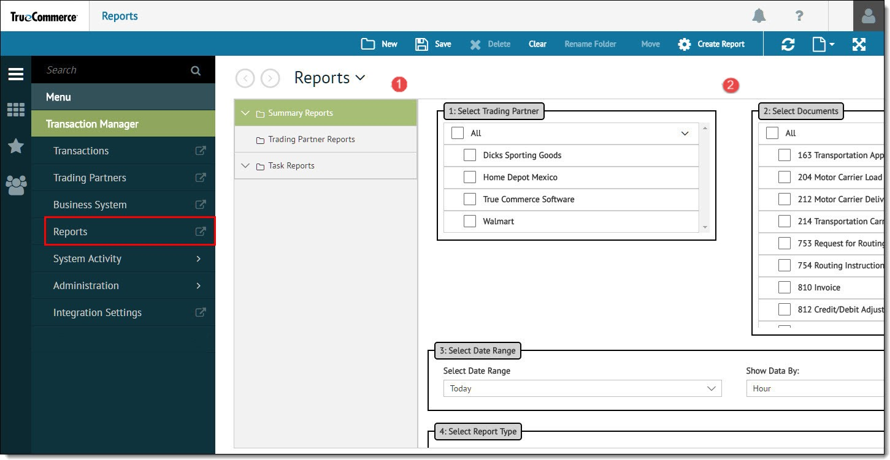Check the Walmart trading partner checkbox

(470, 221)
